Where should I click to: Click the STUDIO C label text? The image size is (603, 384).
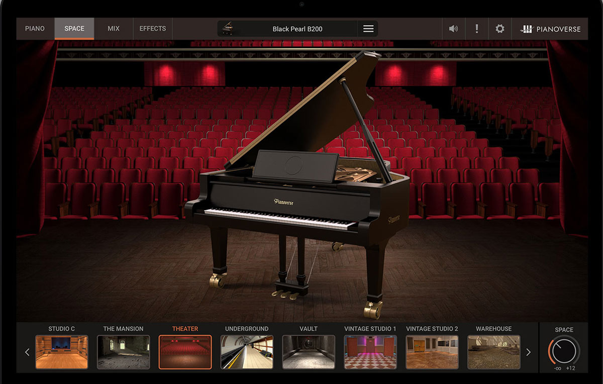point(62,329)
